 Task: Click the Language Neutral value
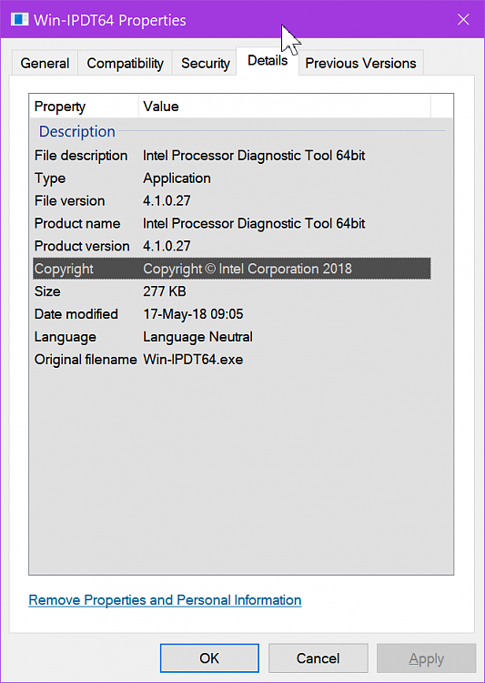197,337
